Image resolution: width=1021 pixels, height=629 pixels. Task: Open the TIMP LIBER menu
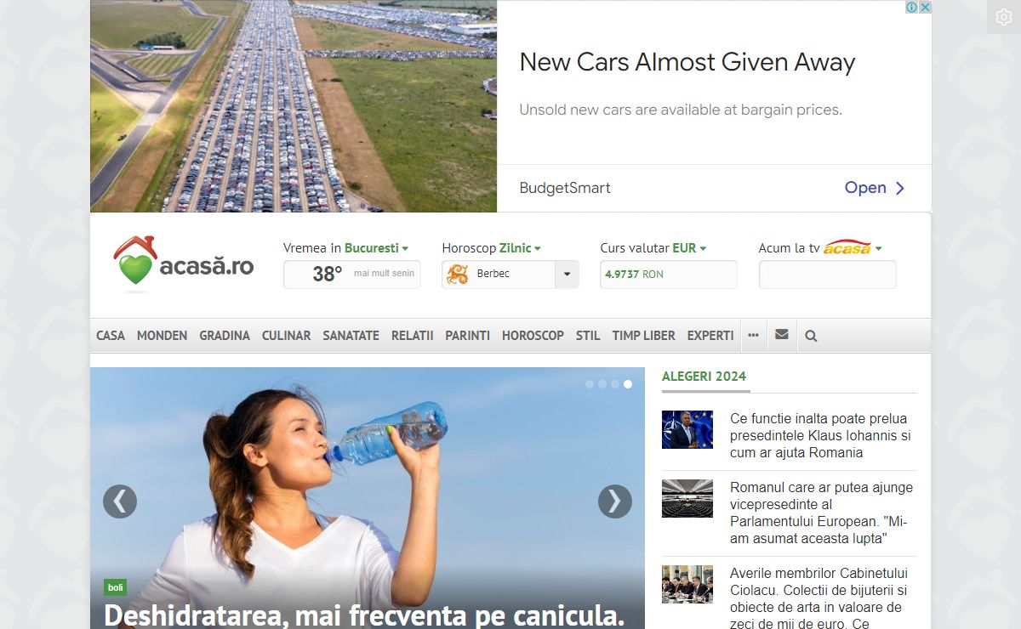coord(643,336)
